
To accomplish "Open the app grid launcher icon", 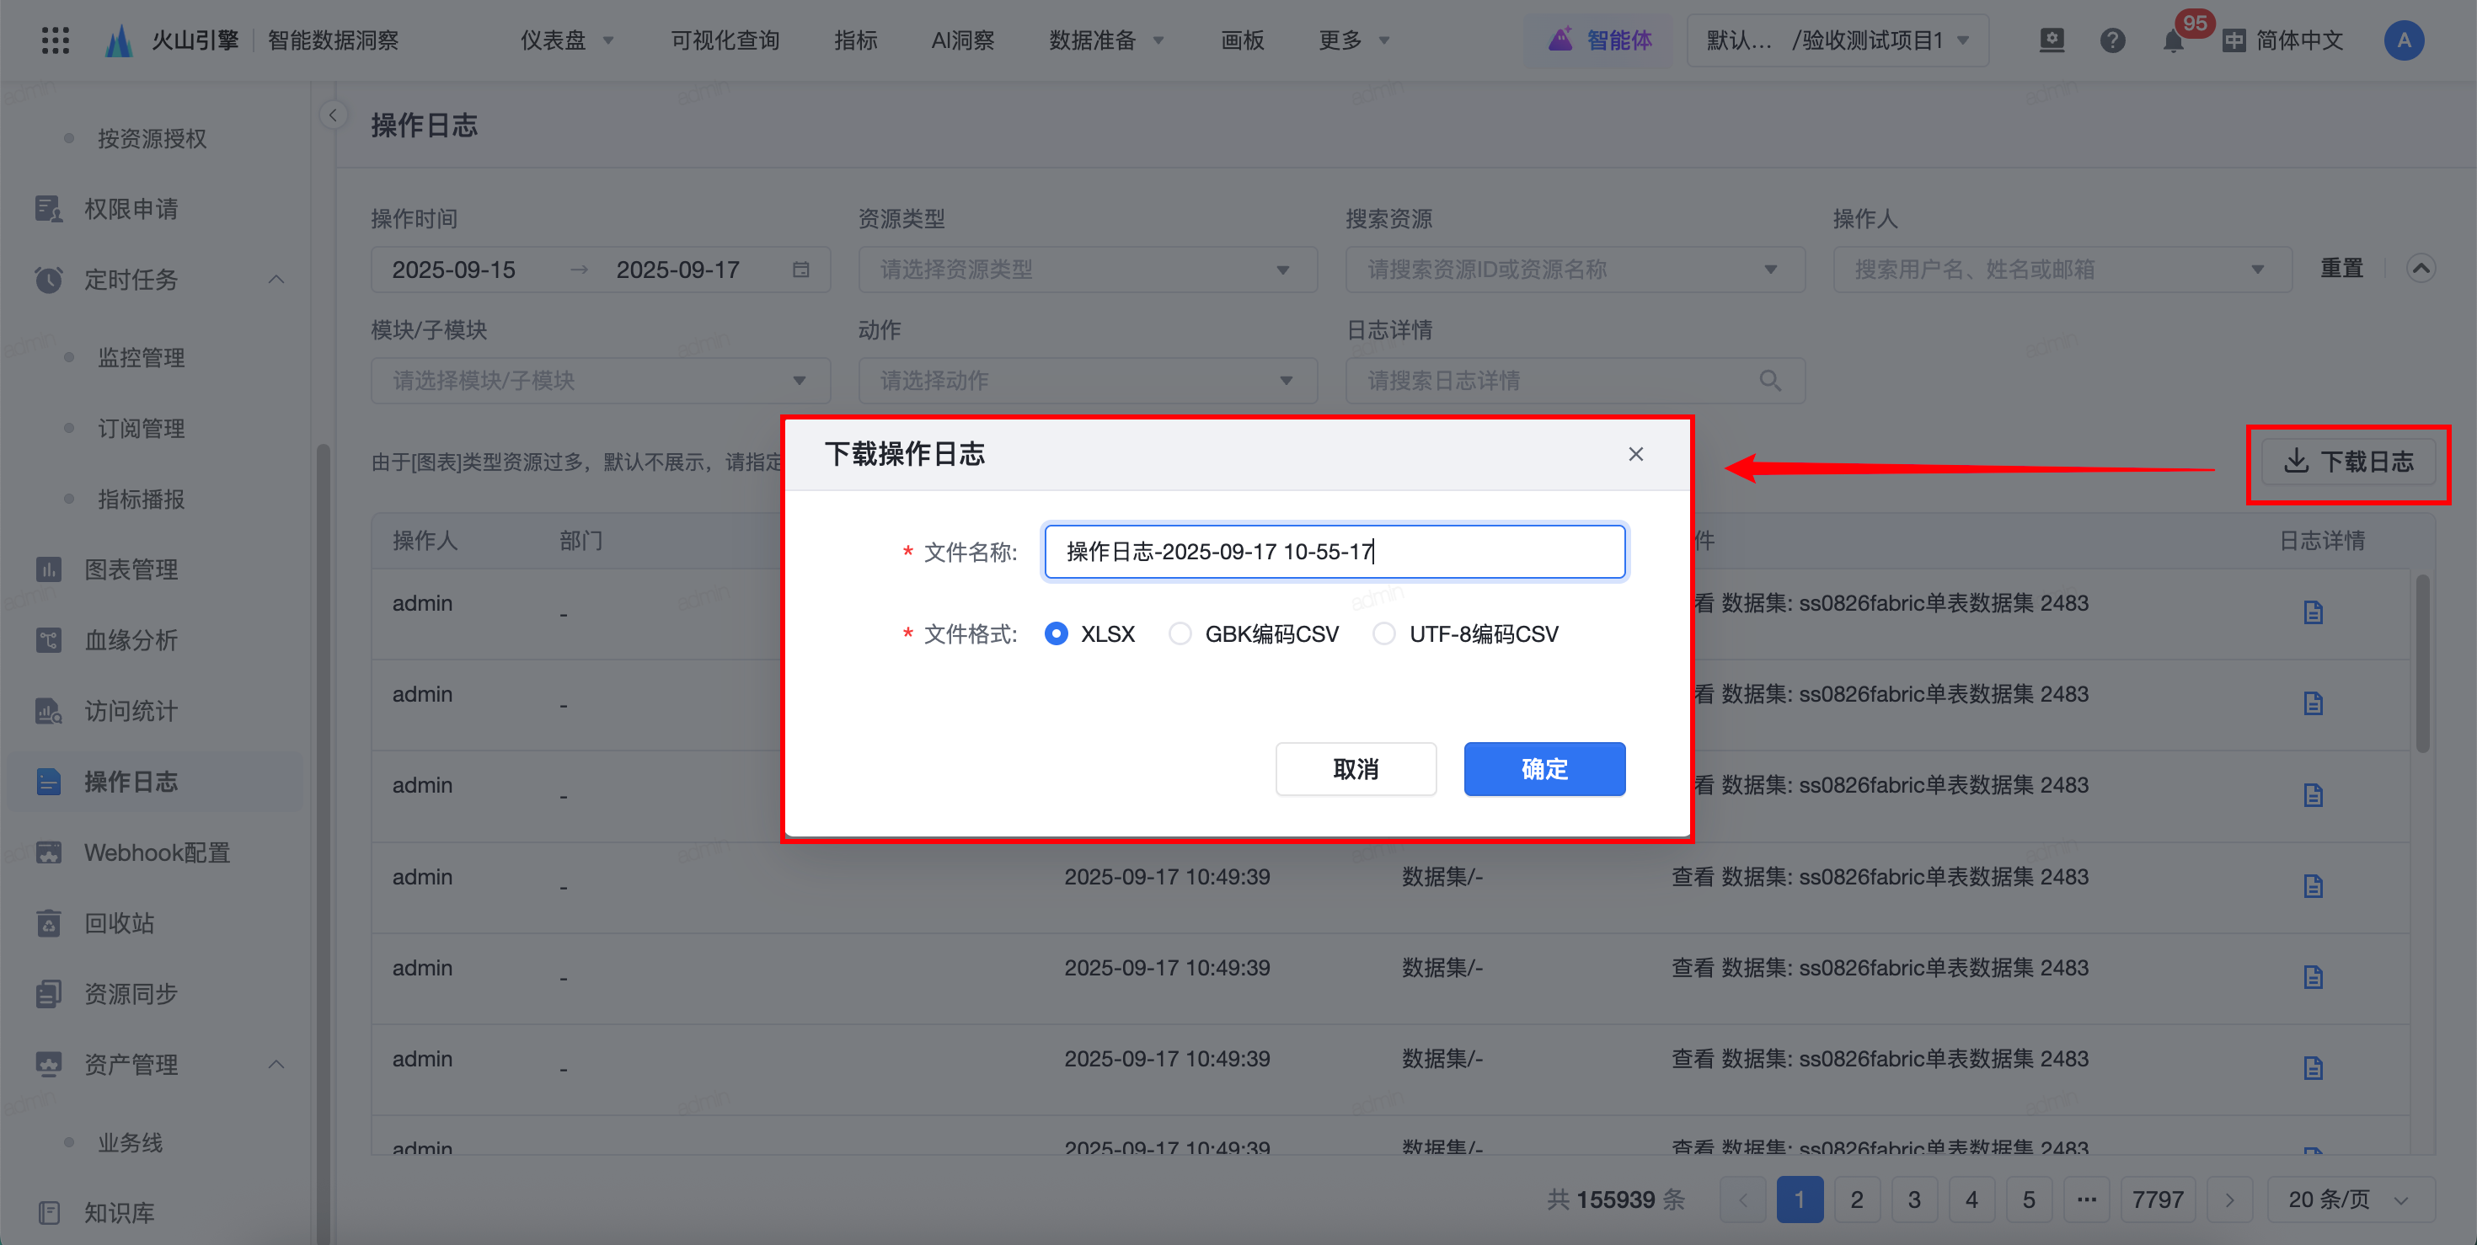I will coord(56,40).
